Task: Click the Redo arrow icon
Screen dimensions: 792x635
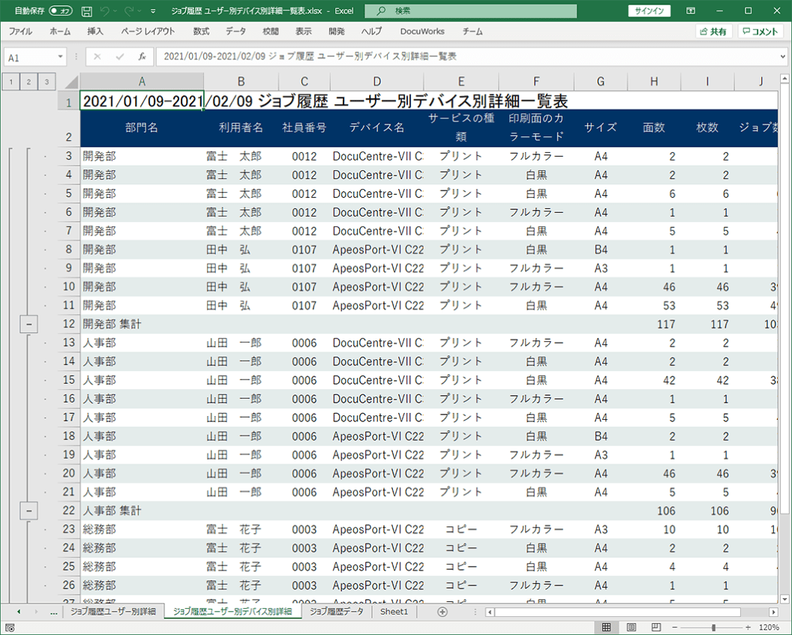Action: [x=129, y=10]
